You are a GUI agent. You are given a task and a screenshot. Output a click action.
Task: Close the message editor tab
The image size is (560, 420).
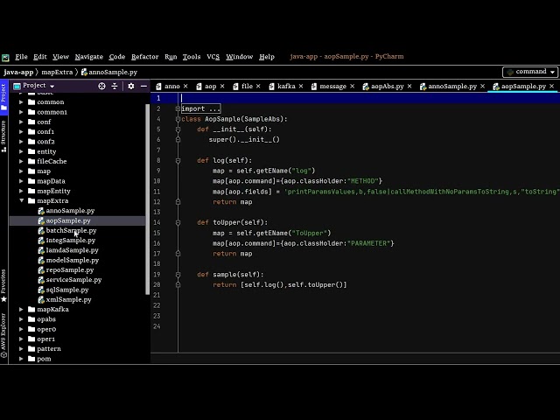[x=352, y=86]
